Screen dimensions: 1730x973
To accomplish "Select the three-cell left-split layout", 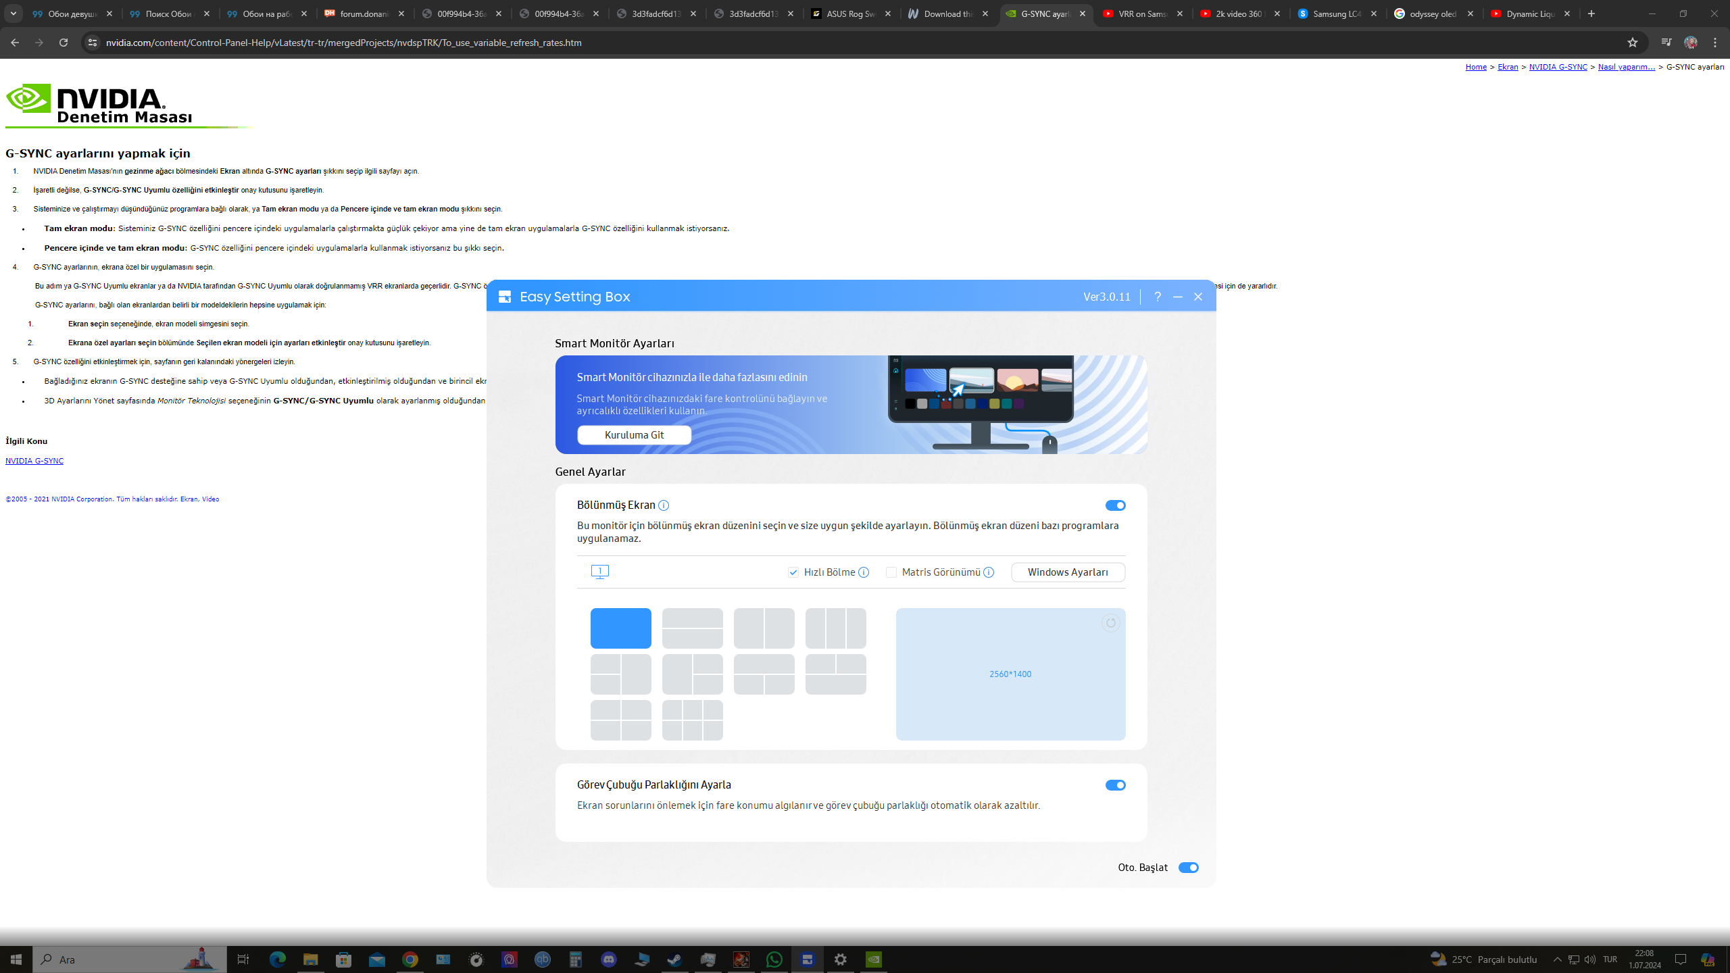I will (620, 674).
